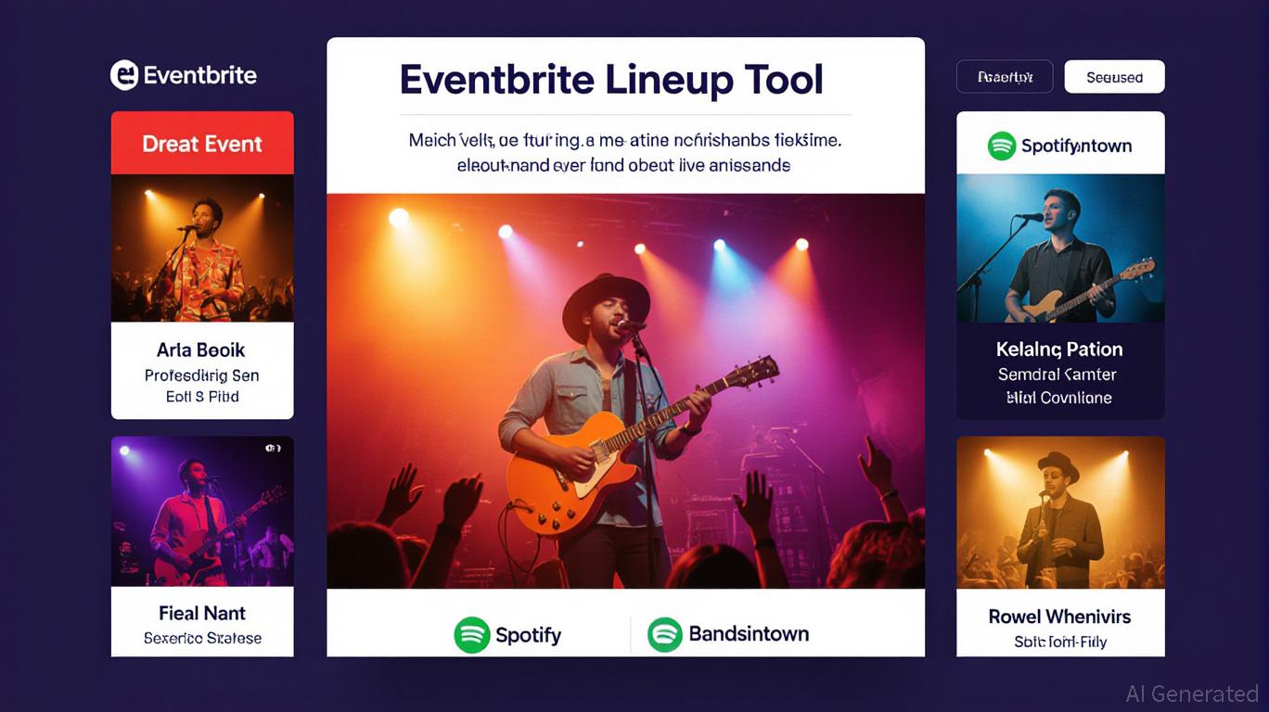Click the Rowel Whenivirs singer photo
Image resolution: width=1269 pixels, height=712 pixels.
[x=1060, y=513]
